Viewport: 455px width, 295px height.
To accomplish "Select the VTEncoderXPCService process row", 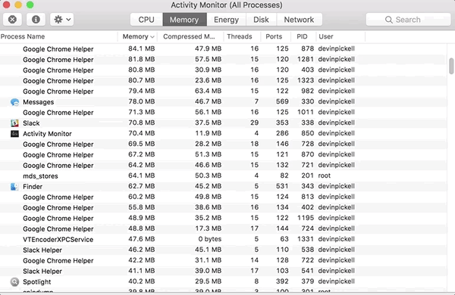I will [223, 239].
